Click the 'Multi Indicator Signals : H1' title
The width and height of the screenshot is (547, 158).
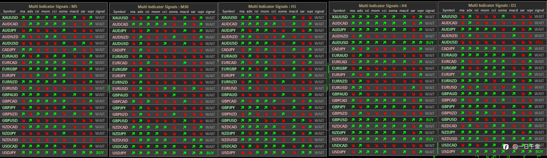point(273,6)
